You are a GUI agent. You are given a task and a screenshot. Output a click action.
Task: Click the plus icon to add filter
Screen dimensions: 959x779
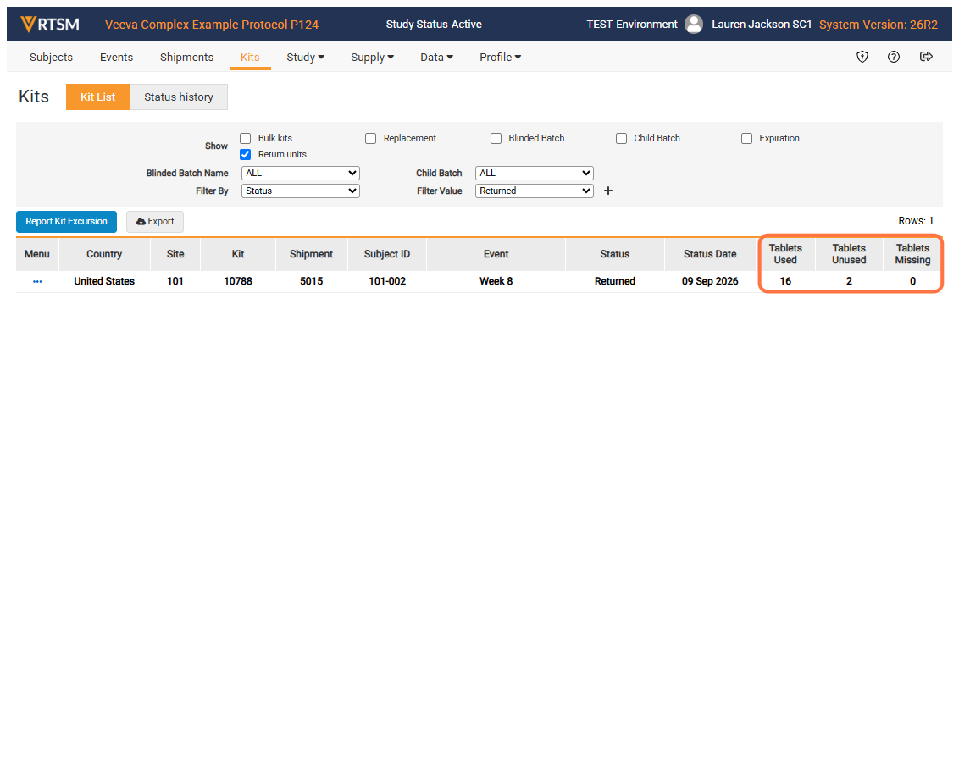tap(608, 191)
